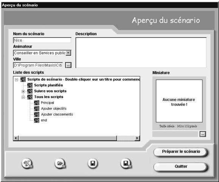Click the Ville path field
This screenshot has width=219, height=182.
[38, 65]
